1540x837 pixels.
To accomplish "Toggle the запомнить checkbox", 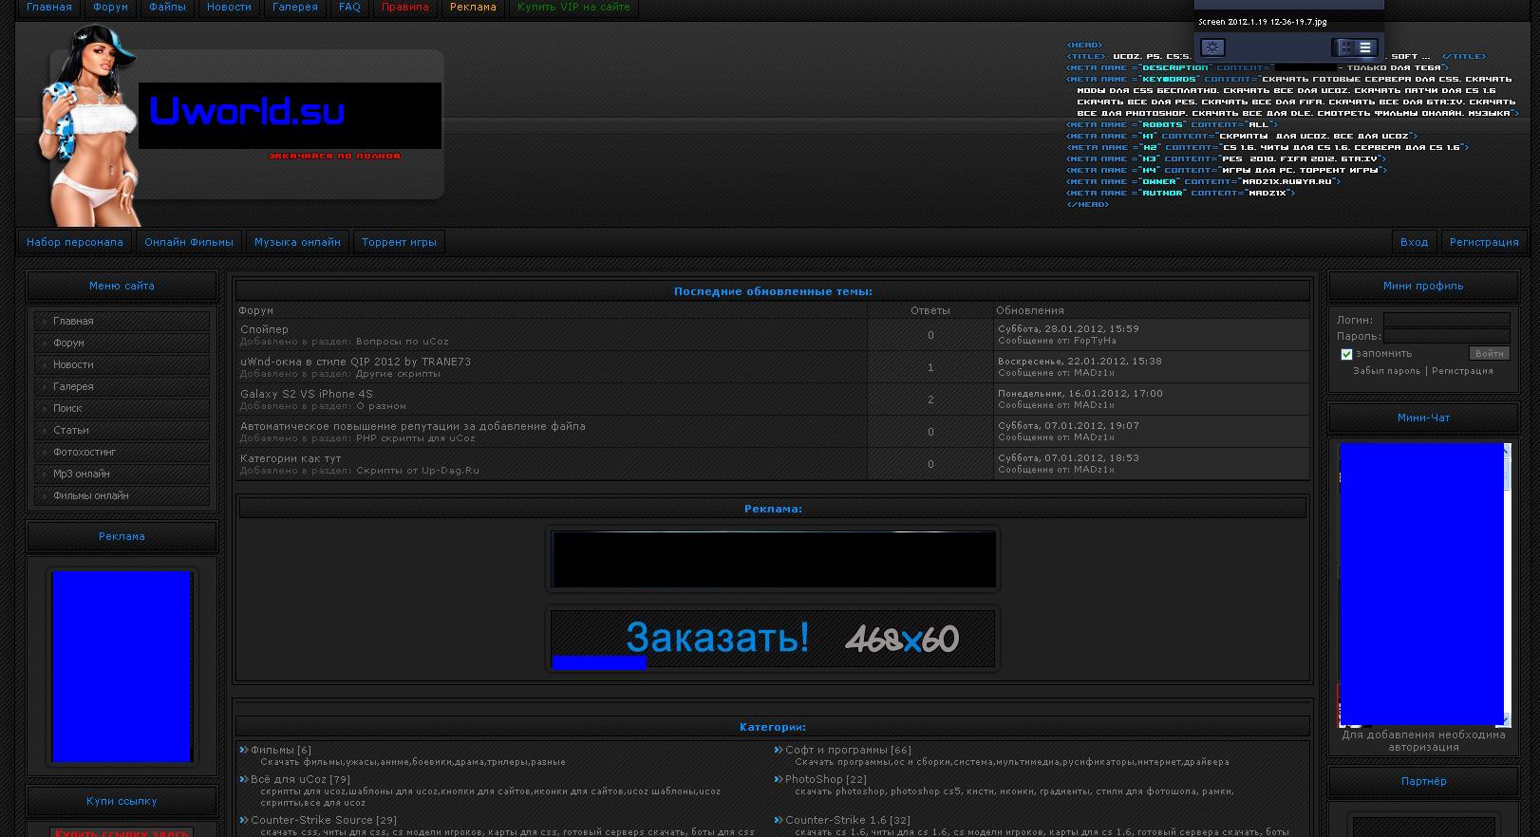I will click(1346, 354).
